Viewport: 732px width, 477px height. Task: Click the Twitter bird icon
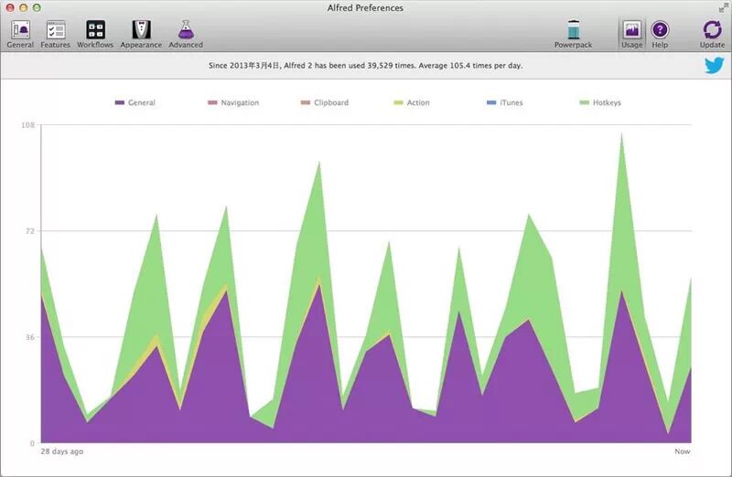[x=715, y=65]
